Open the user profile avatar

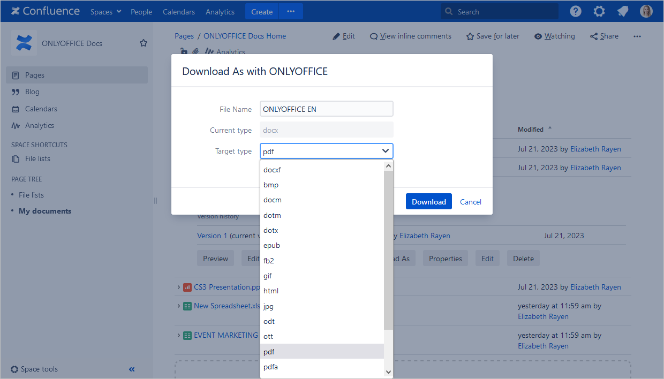coord(646,11)
